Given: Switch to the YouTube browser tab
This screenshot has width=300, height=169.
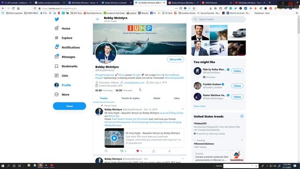Looking at the screenshot, I should (250, 3).
